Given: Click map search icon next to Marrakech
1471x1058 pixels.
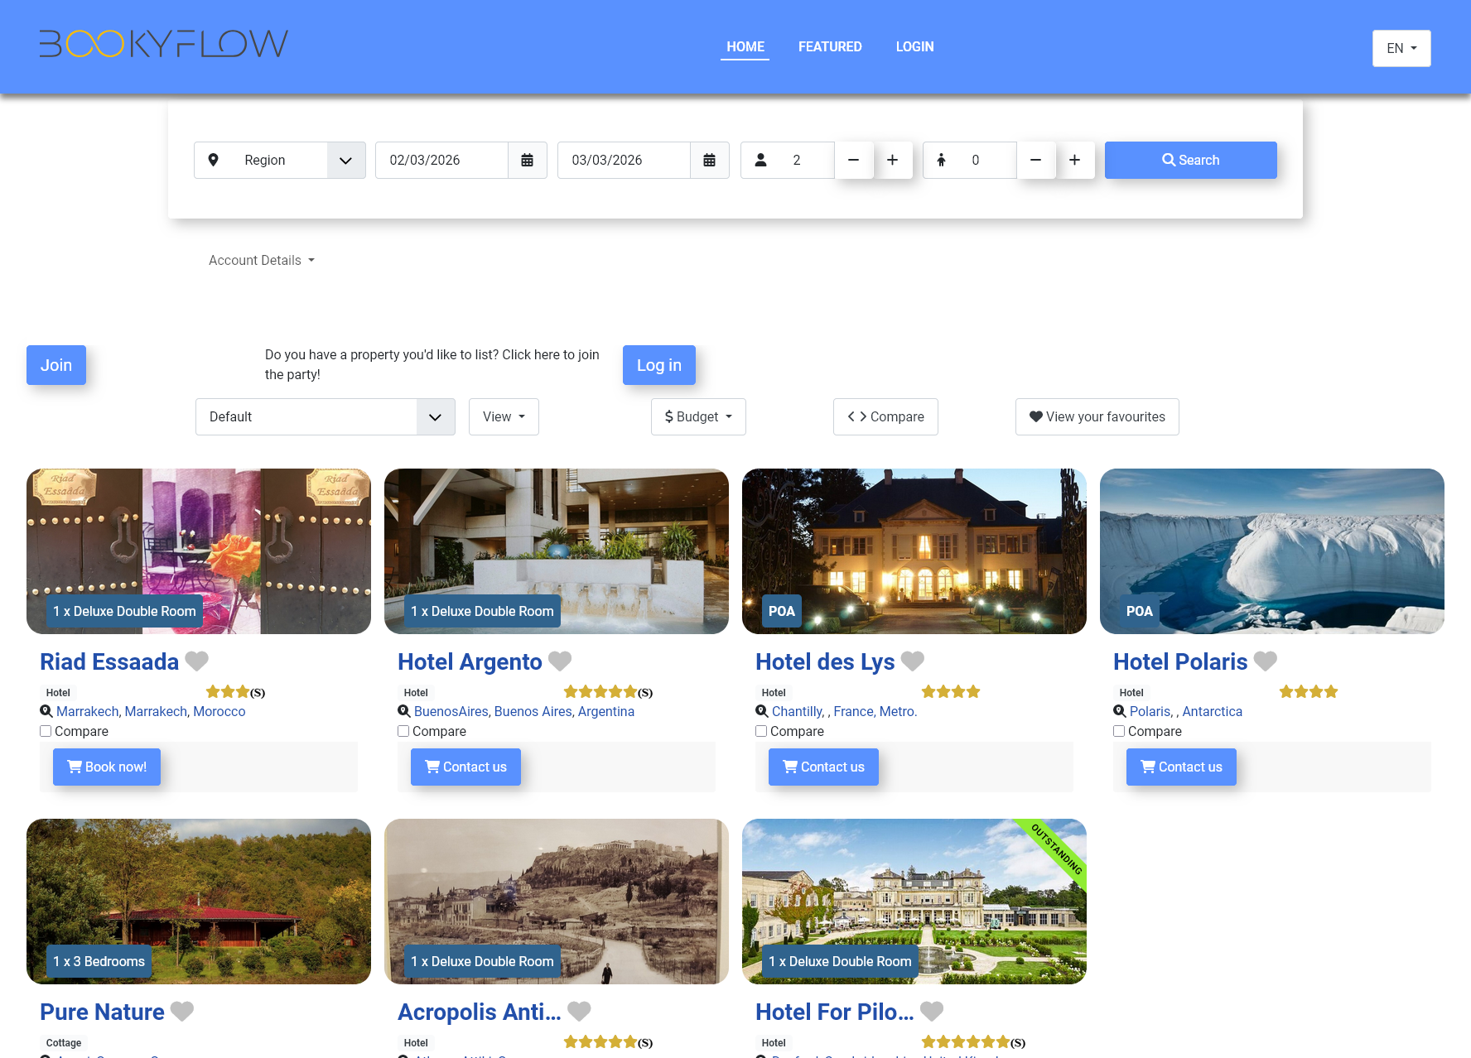Looking at the screenshot, I should (46, 711).
